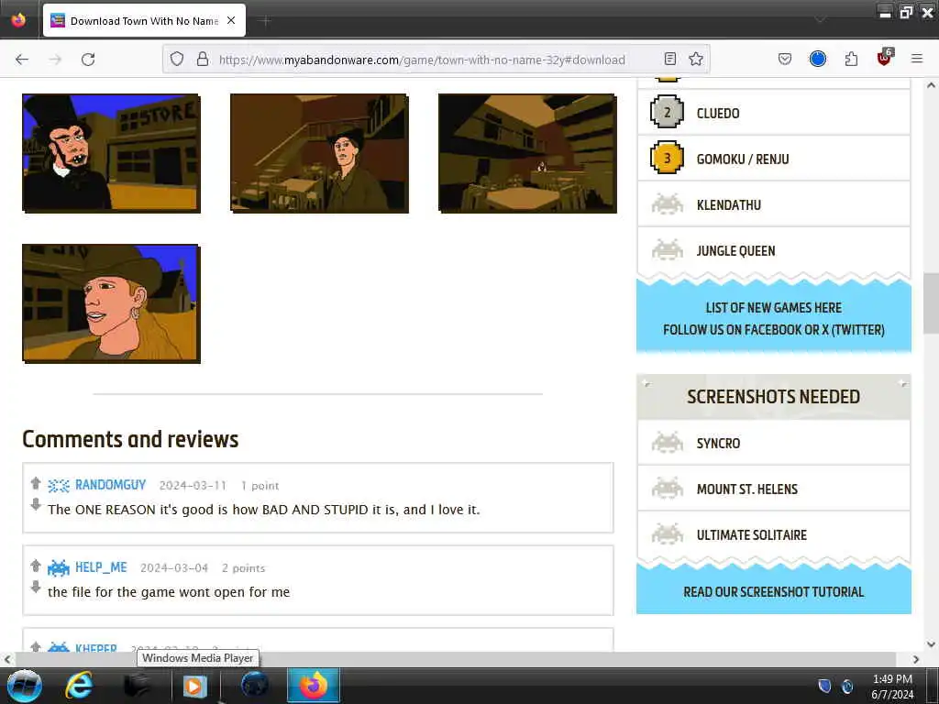Open RANDOMGUY's user profile link
939x704 pixels.
click(110, 485)
